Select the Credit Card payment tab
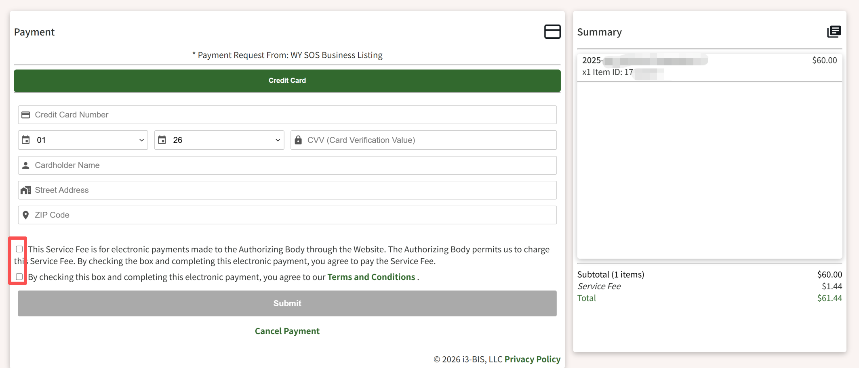859x368 pixels. (287, 81)
